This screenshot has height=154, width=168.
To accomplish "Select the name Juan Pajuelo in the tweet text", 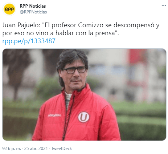I will [21, 25].
